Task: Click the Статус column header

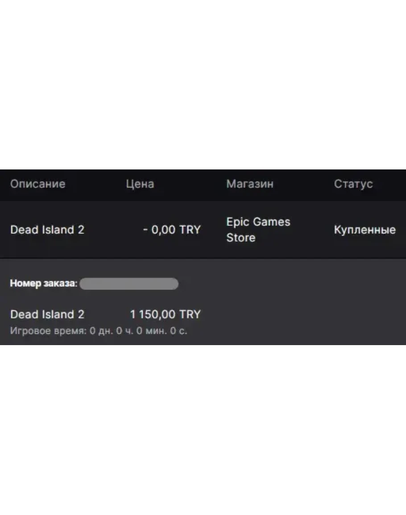Action: [353, 184]
